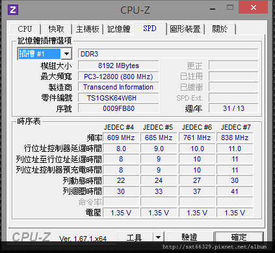Click the 609 MHz frequency cell
Image resolution: width=275 pixels, height=253 pixels.
tap(121, 138)
